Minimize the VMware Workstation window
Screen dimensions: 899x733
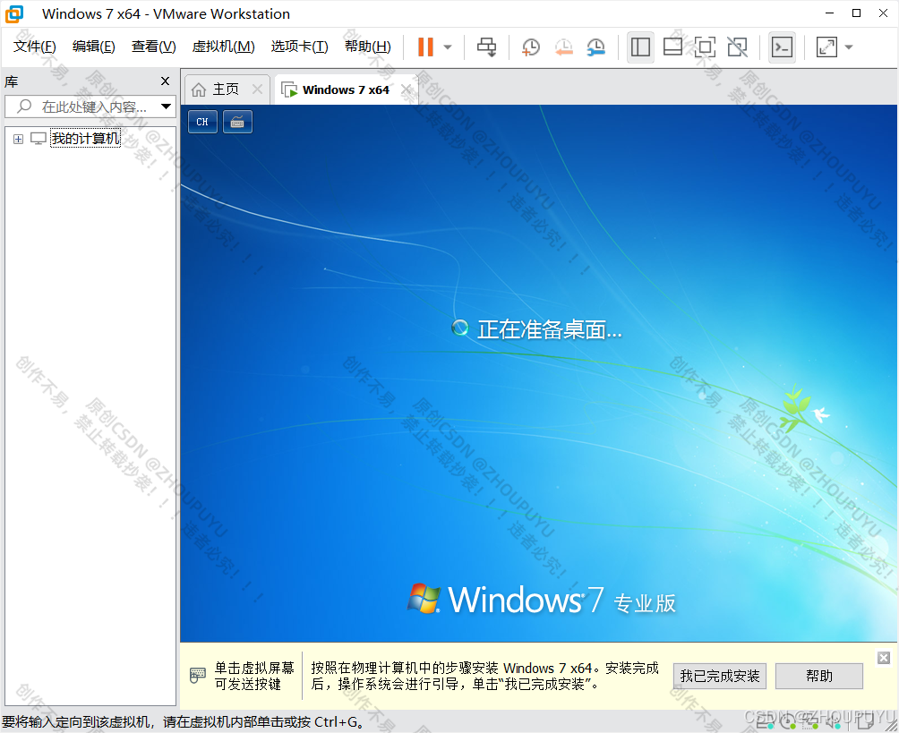pyautogui.click(x=829, y=13)
